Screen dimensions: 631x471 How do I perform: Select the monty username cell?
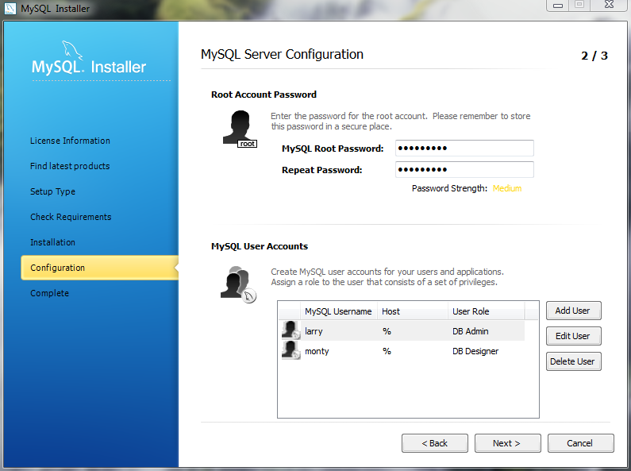click(317, 351)
